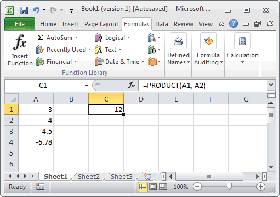Switch to the Page Layout tab

click(101, 24)
